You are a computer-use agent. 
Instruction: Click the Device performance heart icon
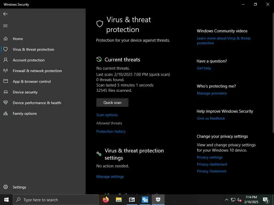[5, 103]
